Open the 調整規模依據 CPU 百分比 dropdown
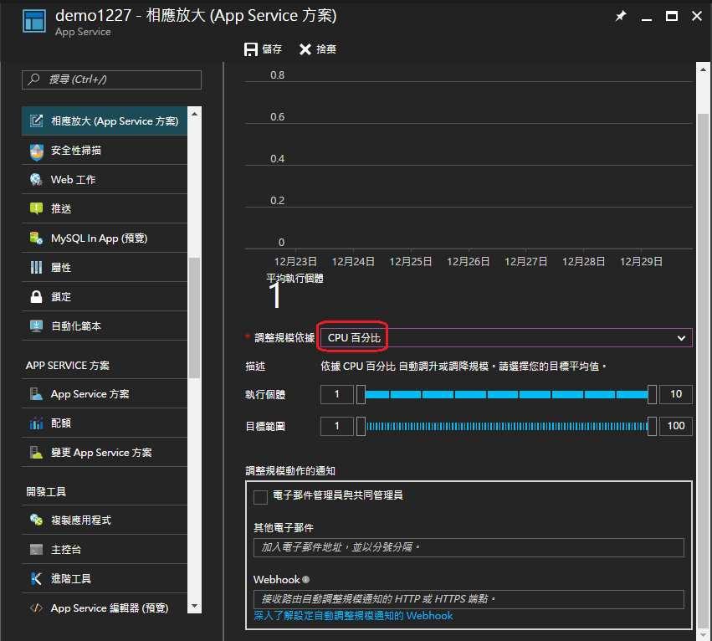 (x=506, y=338)
